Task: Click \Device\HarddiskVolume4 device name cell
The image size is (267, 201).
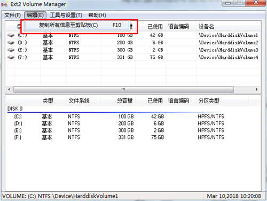Action: [x=228, y=57]
